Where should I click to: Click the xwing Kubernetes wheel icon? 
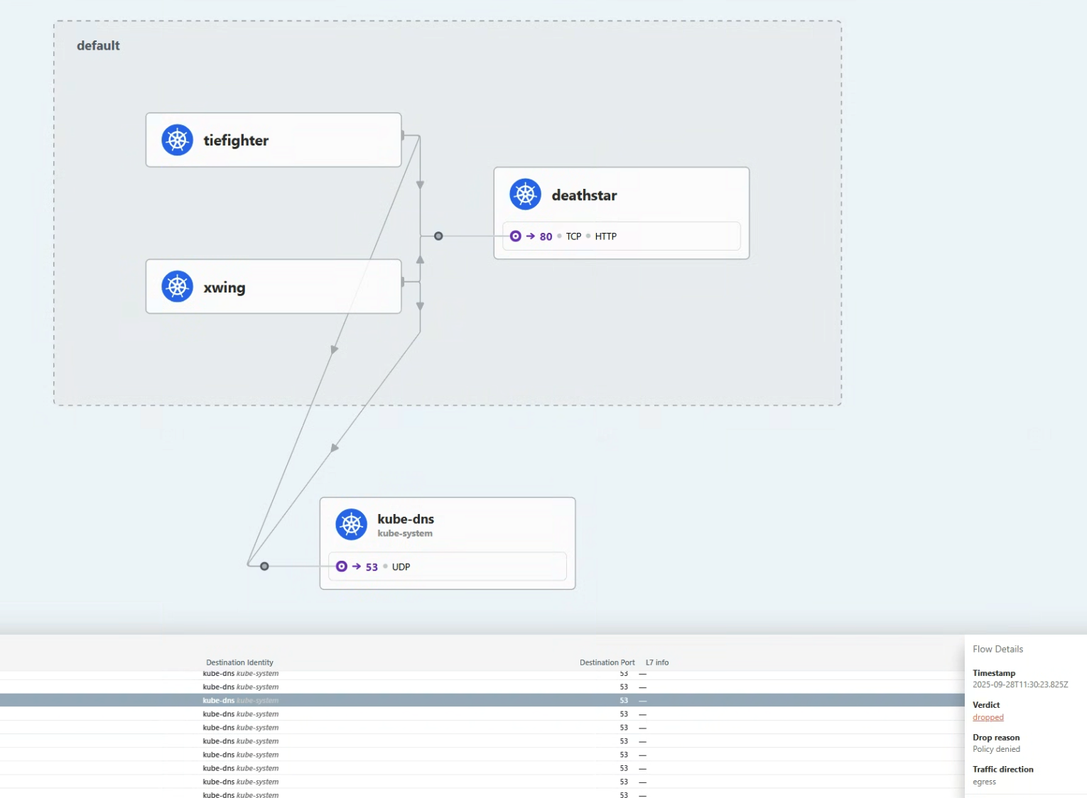[x=177, y=287]
